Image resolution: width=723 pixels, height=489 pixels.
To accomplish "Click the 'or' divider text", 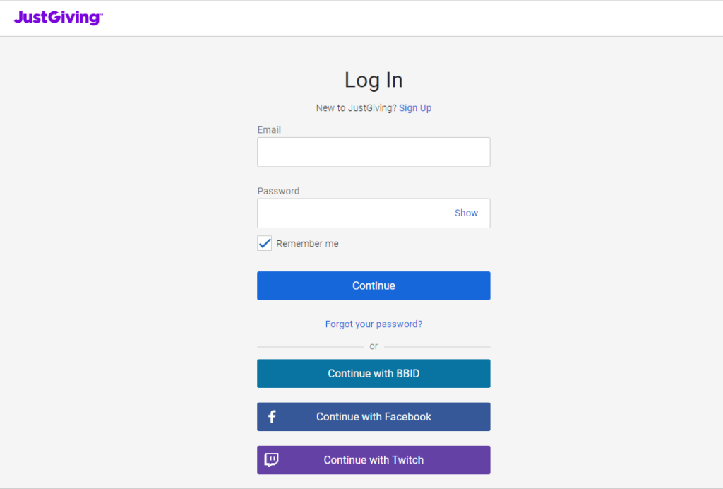I will [374, 346].
